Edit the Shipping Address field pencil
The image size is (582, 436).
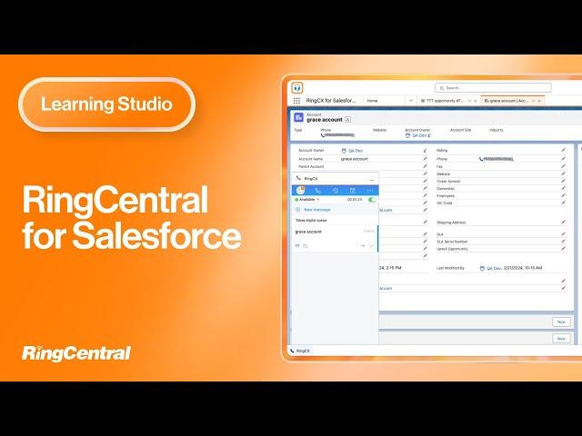point(563,222)
